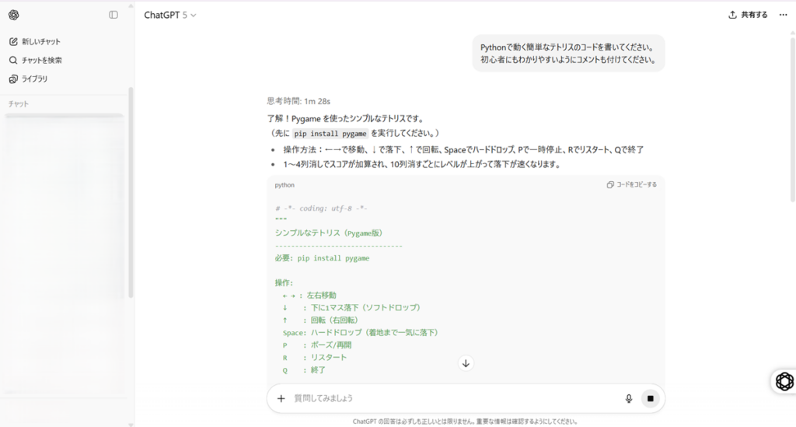Viewport: 796px width, 427px height.
Task: Click the code line Q : 終了
Action: pyautogui.click(x=304, y=370)
